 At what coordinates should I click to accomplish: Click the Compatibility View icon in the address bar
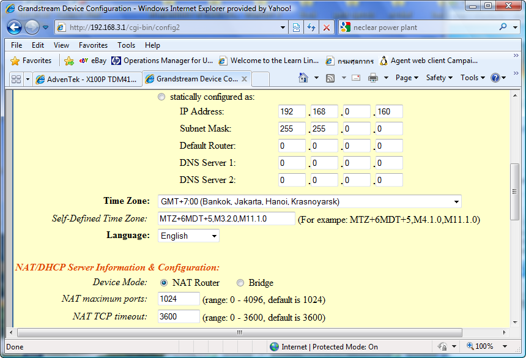coord(296,28)
